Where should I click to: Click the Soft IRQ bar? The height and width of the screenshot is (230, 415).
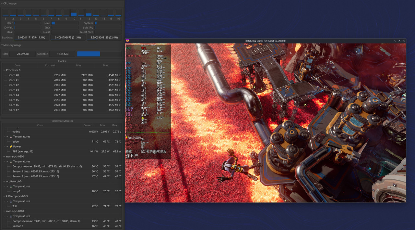(108, 28)
